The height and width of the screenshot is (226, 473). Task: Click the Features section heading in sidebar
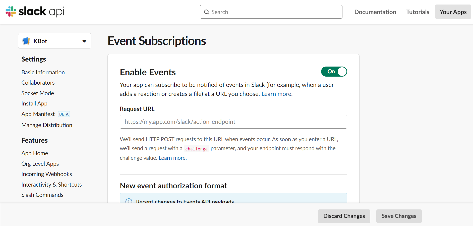(x=34, y=140)
